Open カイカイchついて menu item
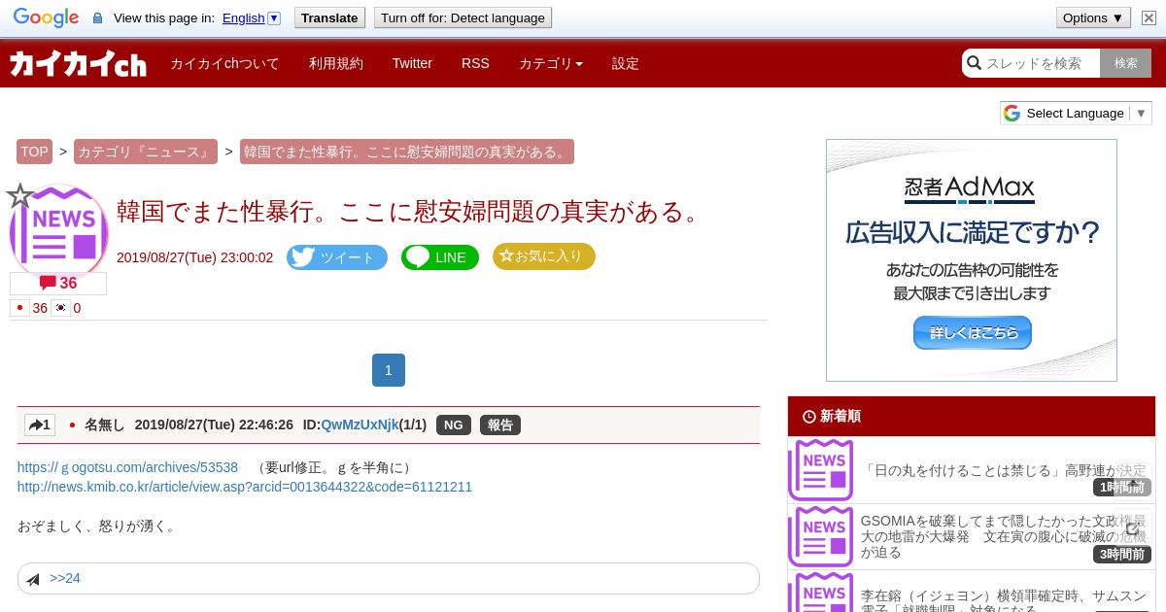 pyautogui.click(x=224, y=63)
